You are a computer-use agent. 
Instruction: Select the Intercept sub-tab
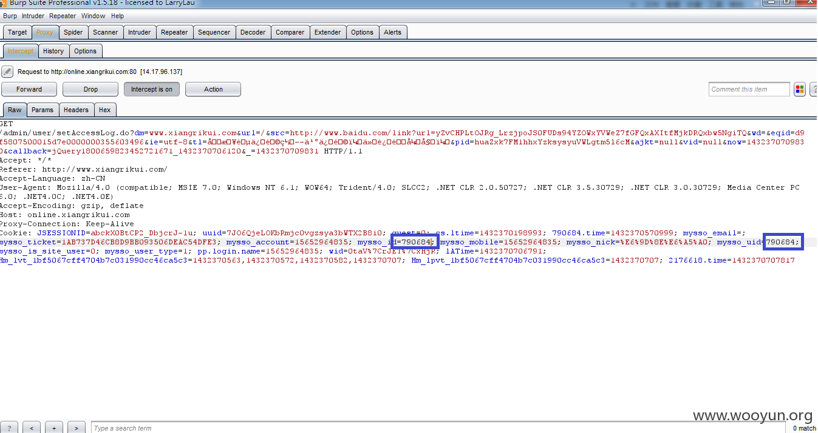click(21, 51)
